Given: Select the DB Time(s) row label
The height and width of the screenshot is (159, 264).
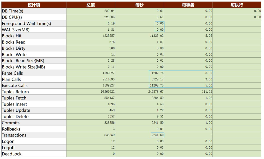Looking at the screenshot, I should click(12, 11).
